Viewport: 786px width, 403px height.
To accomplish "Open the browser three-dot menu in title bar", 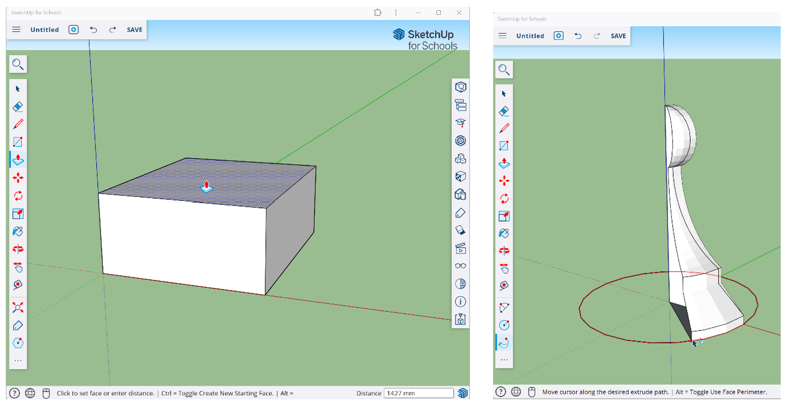I will (396, 13).
